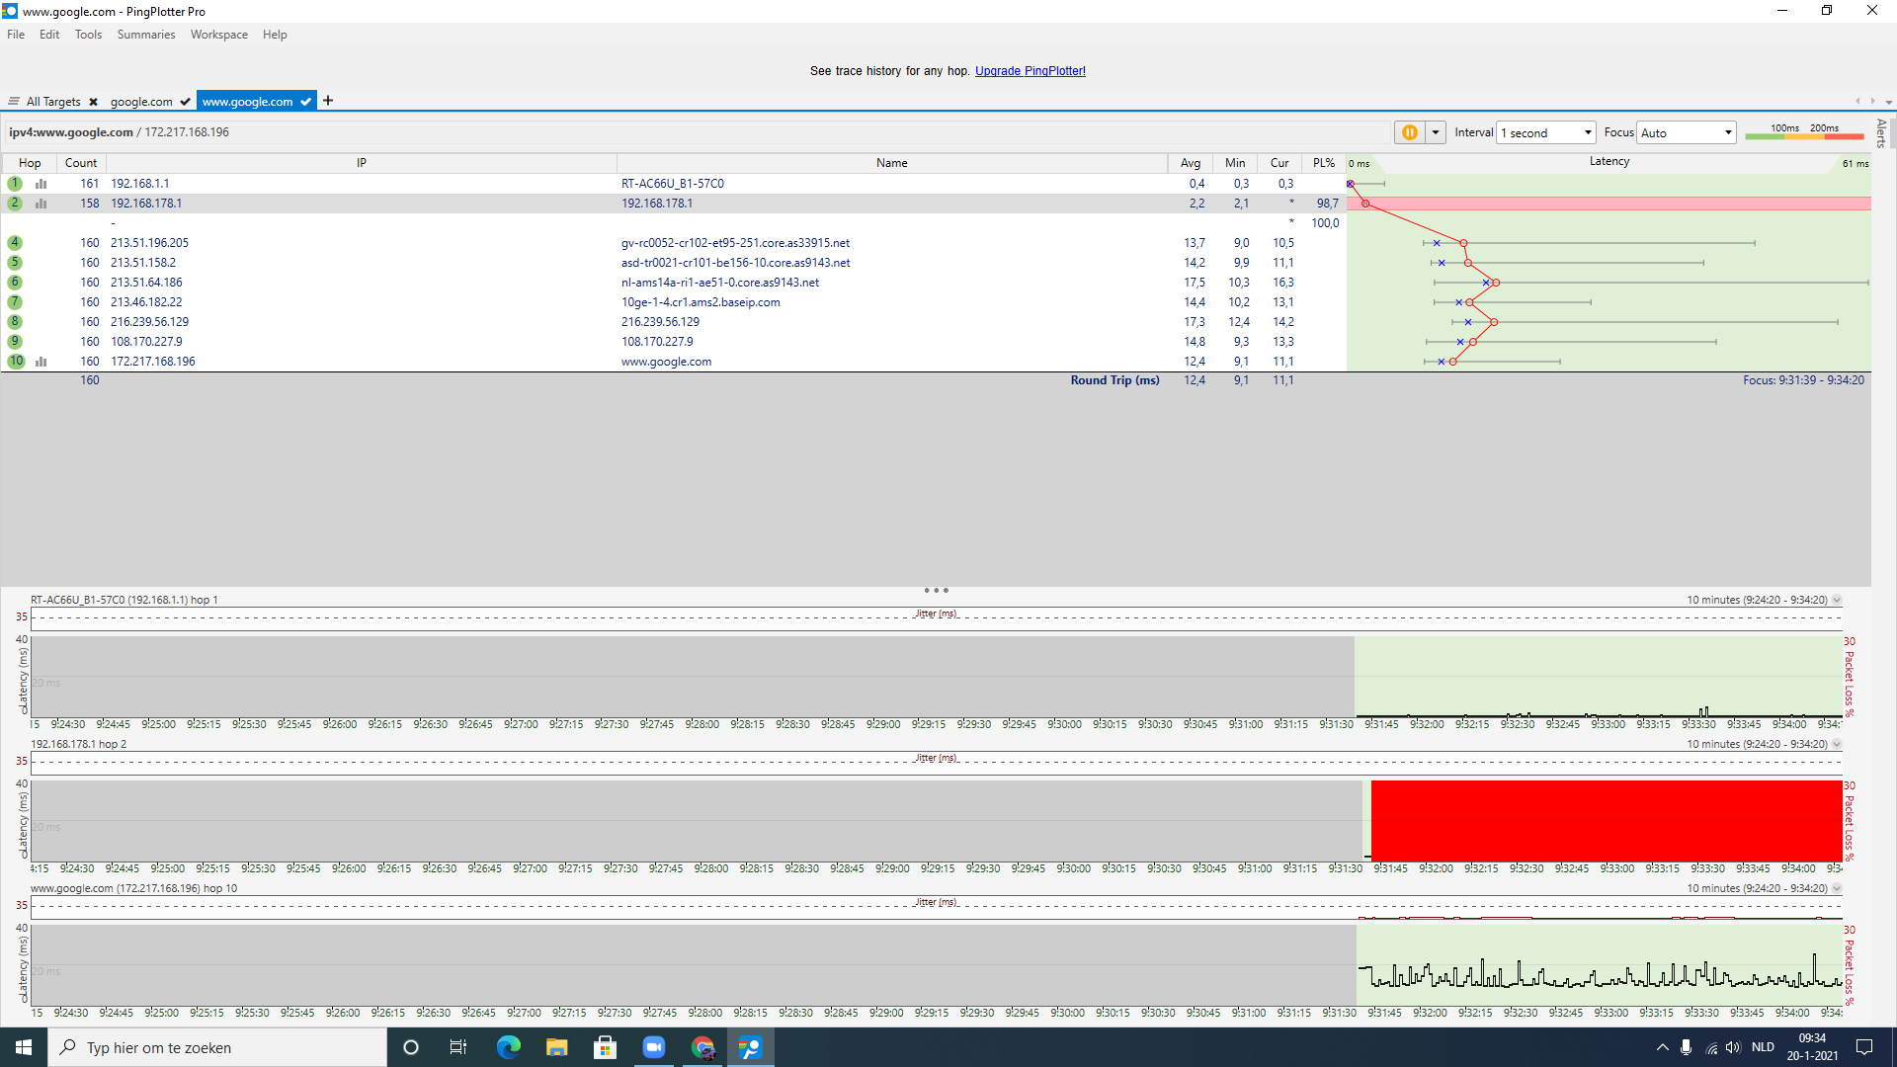Switch to the google.com tab
The height and width of the screenshot is (1067, 1897).
(x=141, y=102)
